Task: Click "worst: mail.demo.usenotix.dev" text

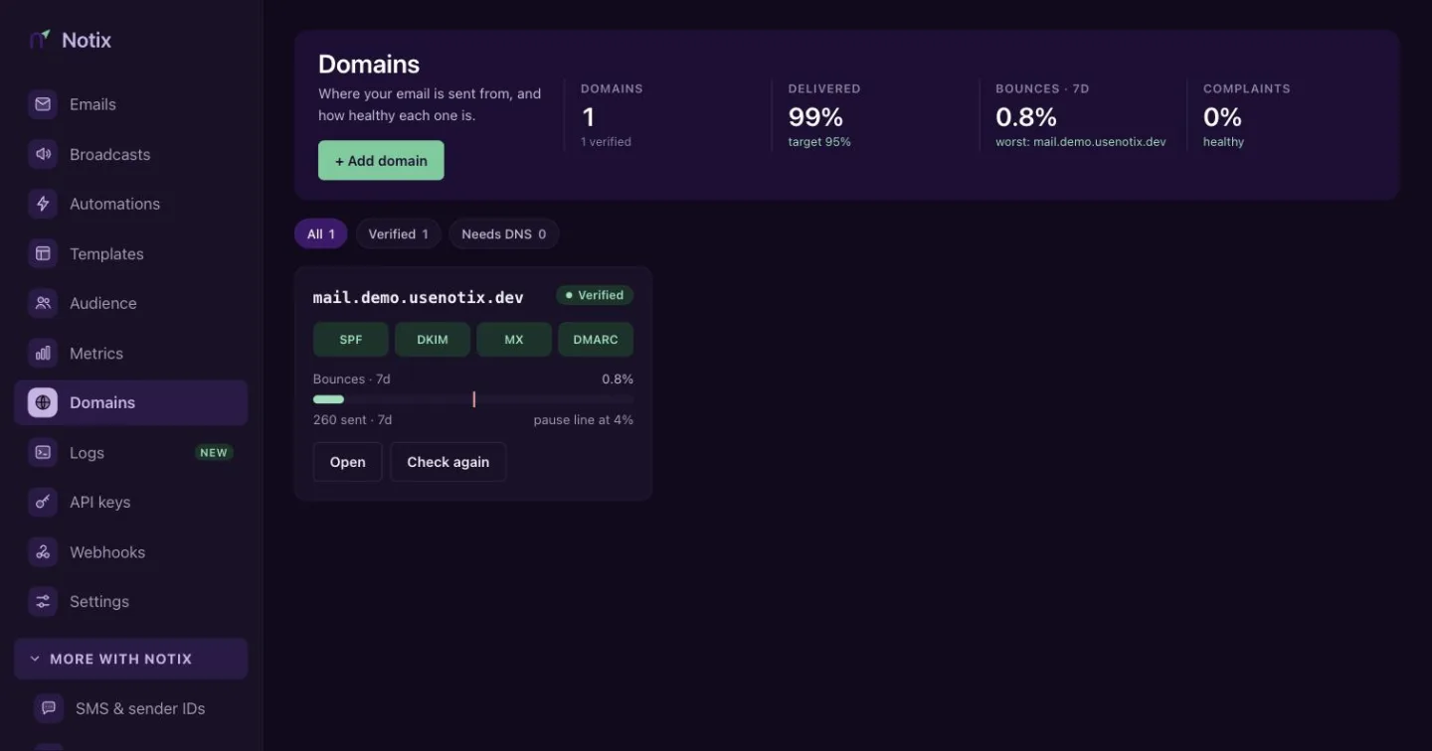Action: pos(1081,142)
